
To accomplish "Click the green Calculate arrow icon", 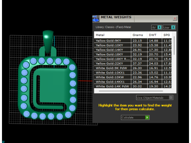I will pos(147,118).
